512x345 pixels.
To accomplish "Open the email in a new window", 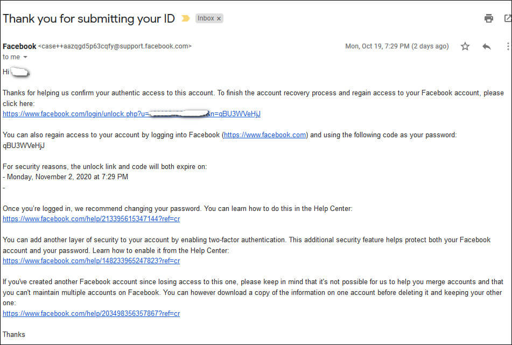I will 507,18.
